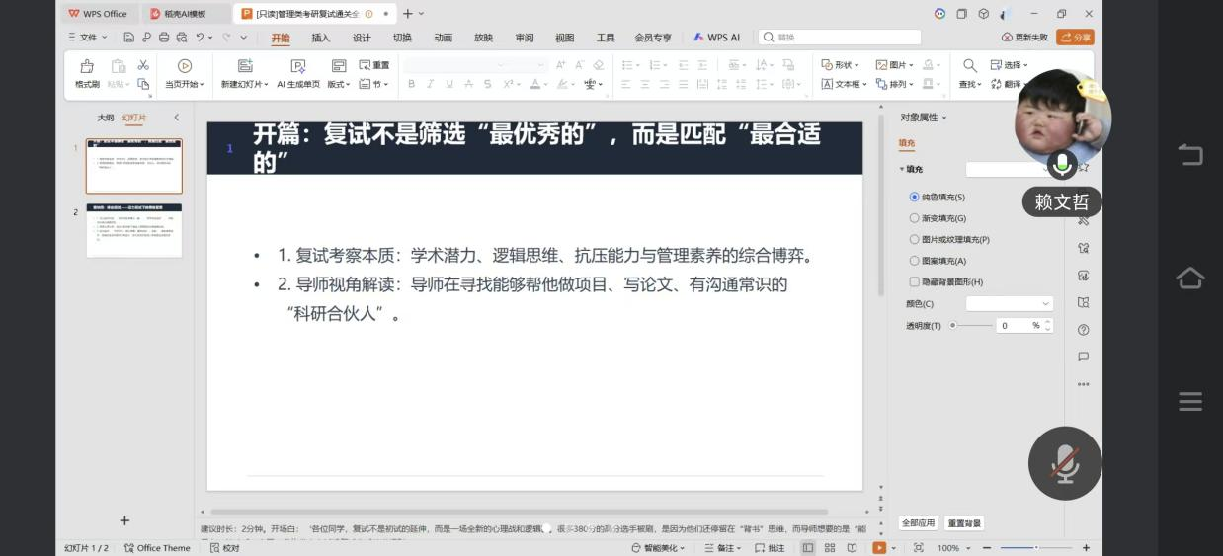Click AI 生成单页 icon
1223x556 pixels.
297,66
